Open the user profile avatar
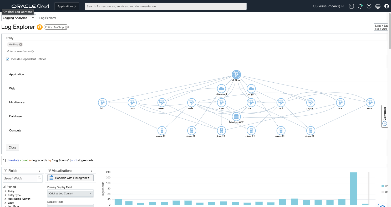391x207 pixels. [387, 6]
